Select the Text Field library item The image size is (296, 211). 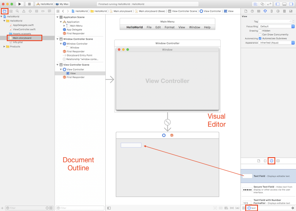pyautogui.click(x=268, y=176)
